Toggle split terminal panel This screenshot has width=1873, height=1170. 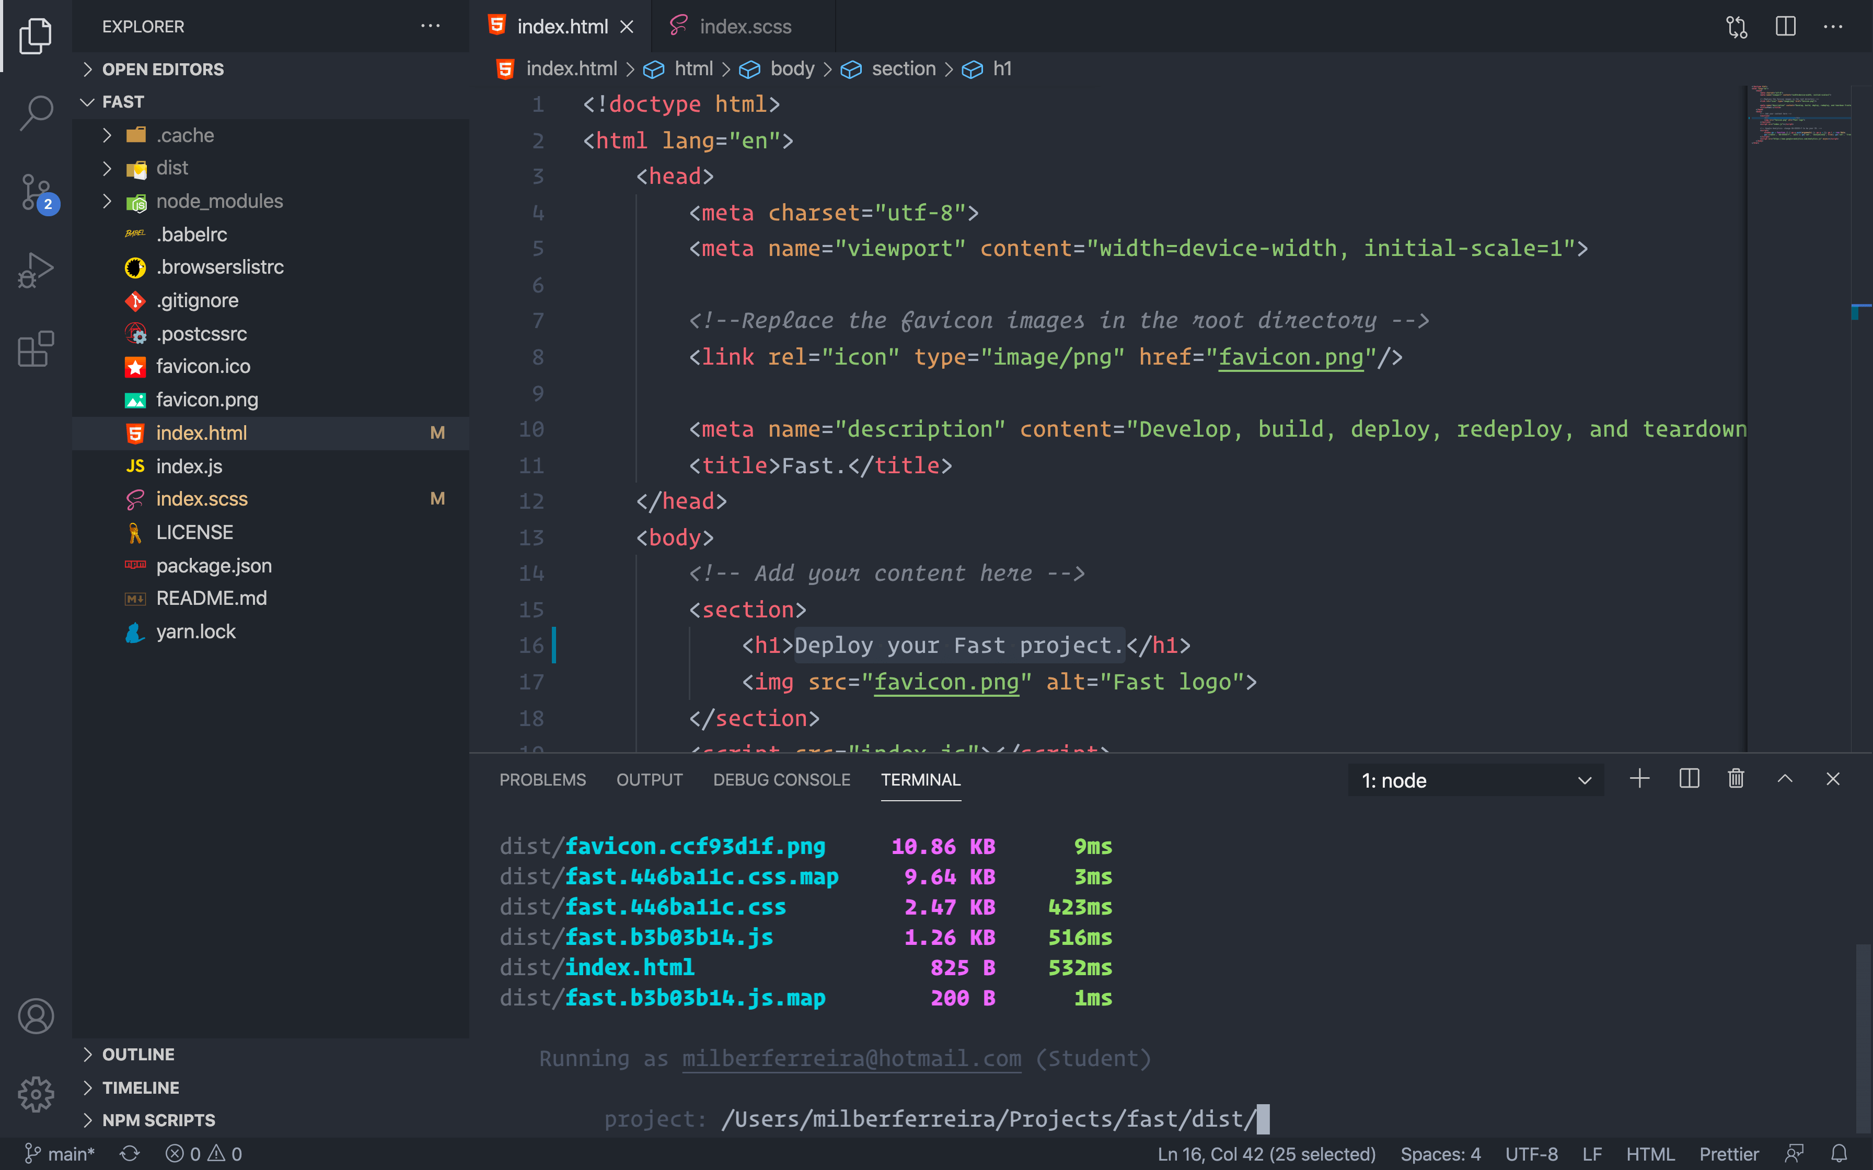point(1689,779)
